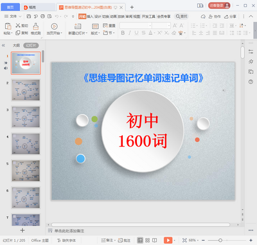Toggle superscript formatting
257x245 pixels.
(x=160, y=33)
